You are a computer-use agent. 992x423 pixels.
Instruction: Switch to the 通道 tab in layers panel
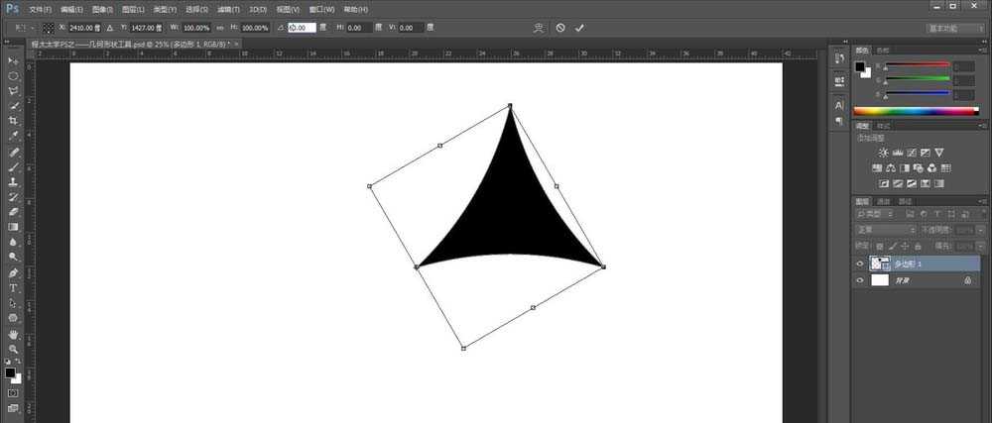(885, 201)
